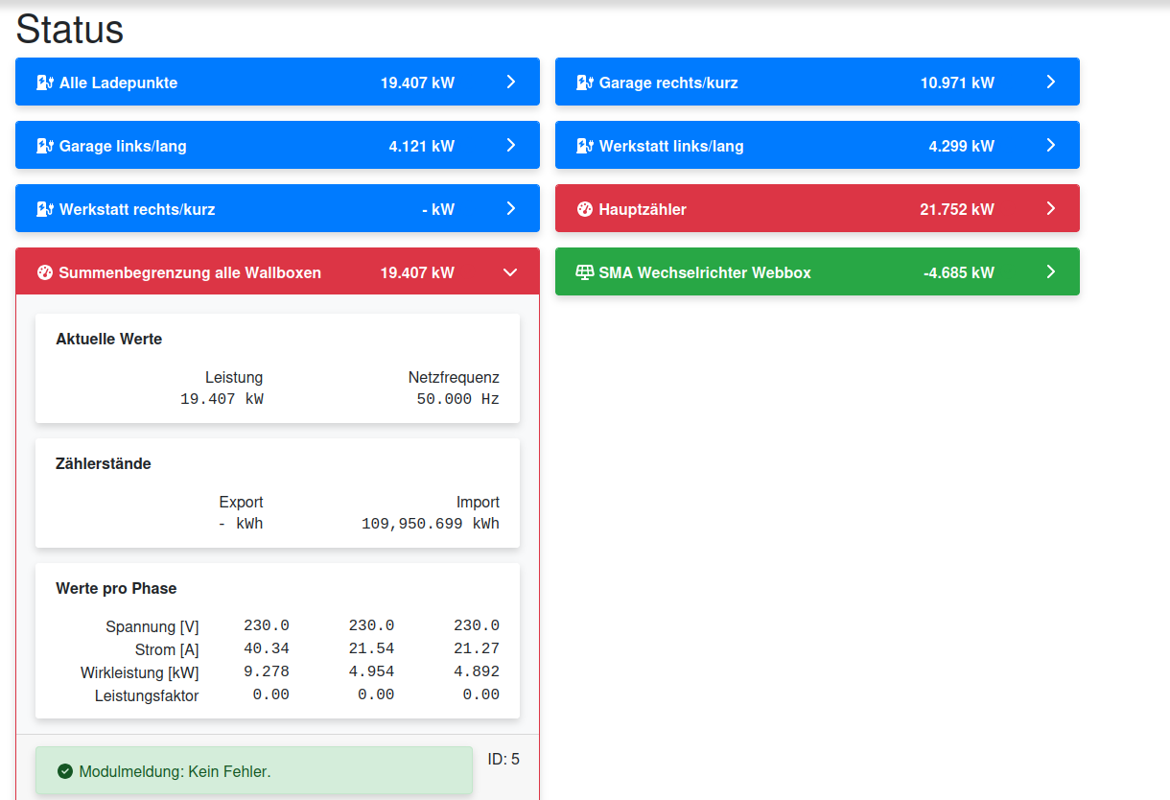The width and height of the screenshot is (1170, 800).
Task: Click the 21.54 current value
Action: tap(371, 648)
